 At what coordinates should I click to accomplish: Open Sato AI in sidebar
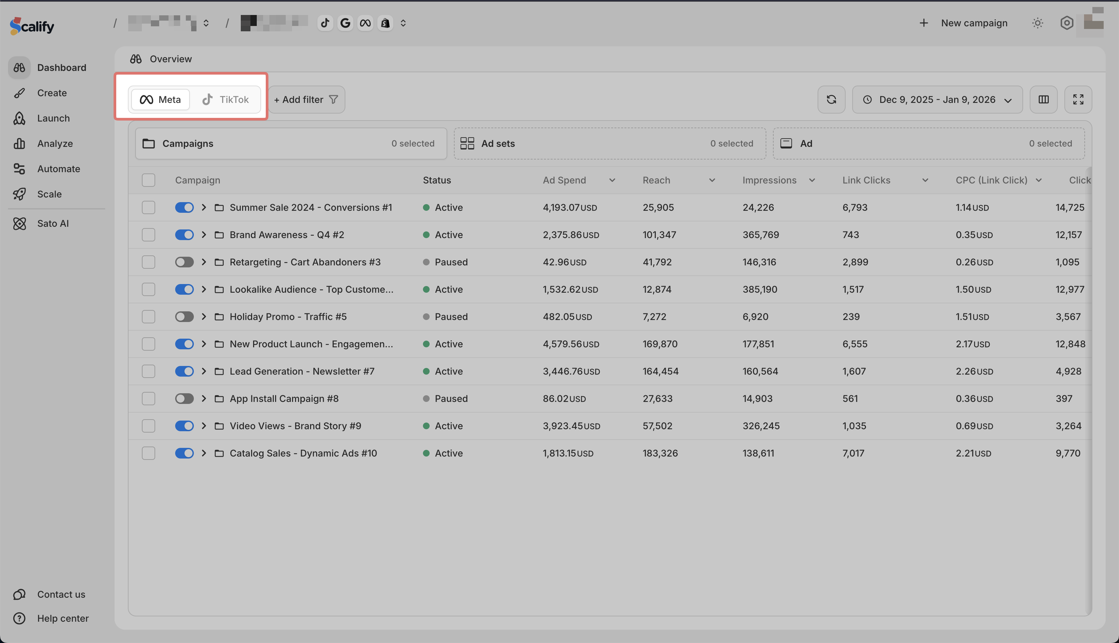click(x=53, y=223)
